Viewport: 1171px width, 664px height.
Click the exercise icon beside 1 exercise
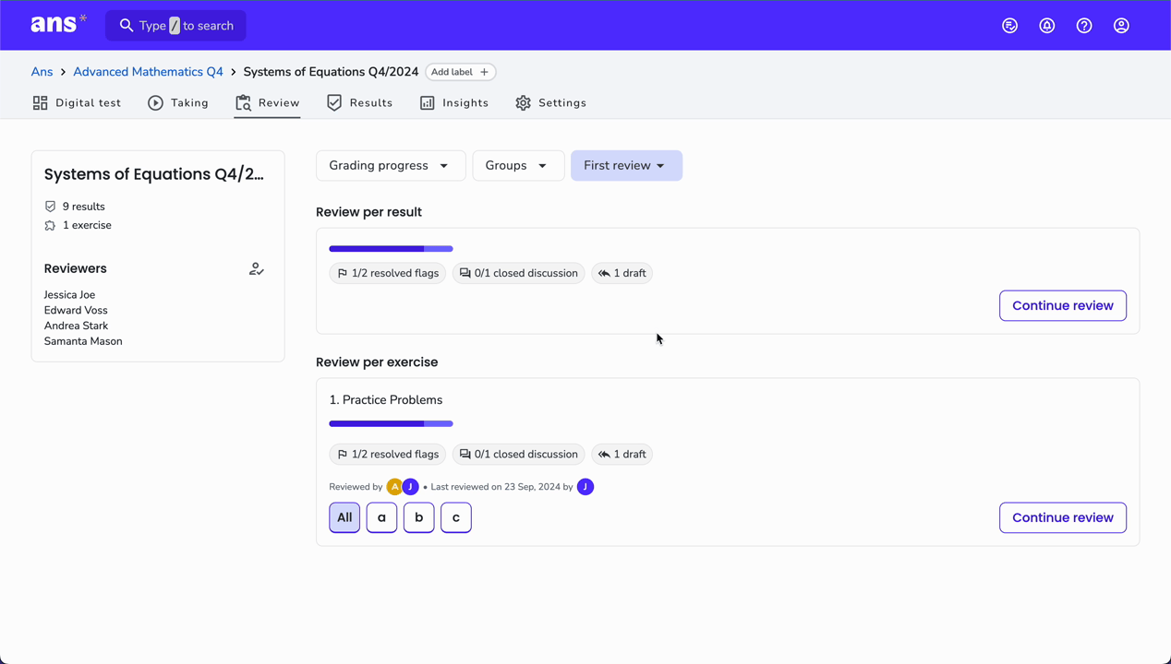click(x=50, y=225)
